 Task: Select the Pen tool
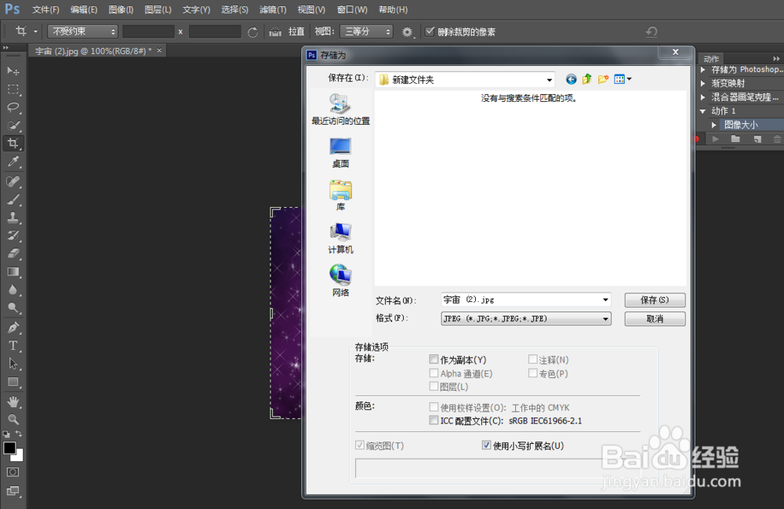(x=13, y=328)
